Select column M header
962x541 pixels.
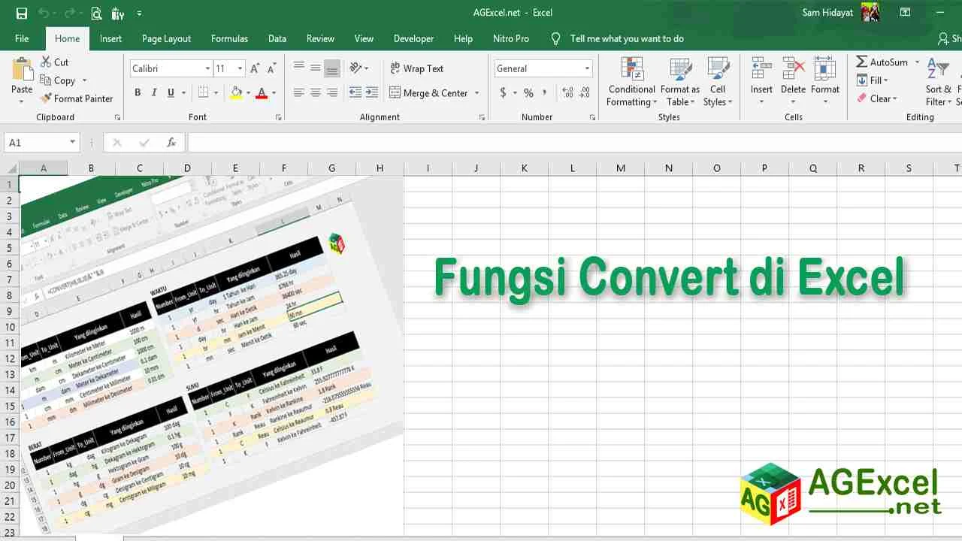pyautogui.click(x=621, y=168)
